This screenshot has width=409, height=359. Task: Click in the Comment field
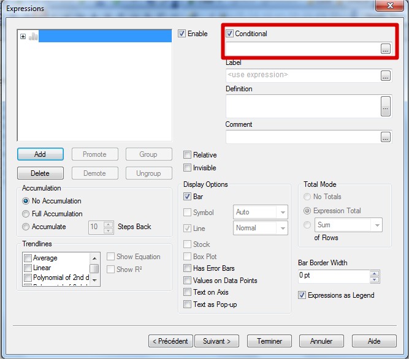(303, 137)
